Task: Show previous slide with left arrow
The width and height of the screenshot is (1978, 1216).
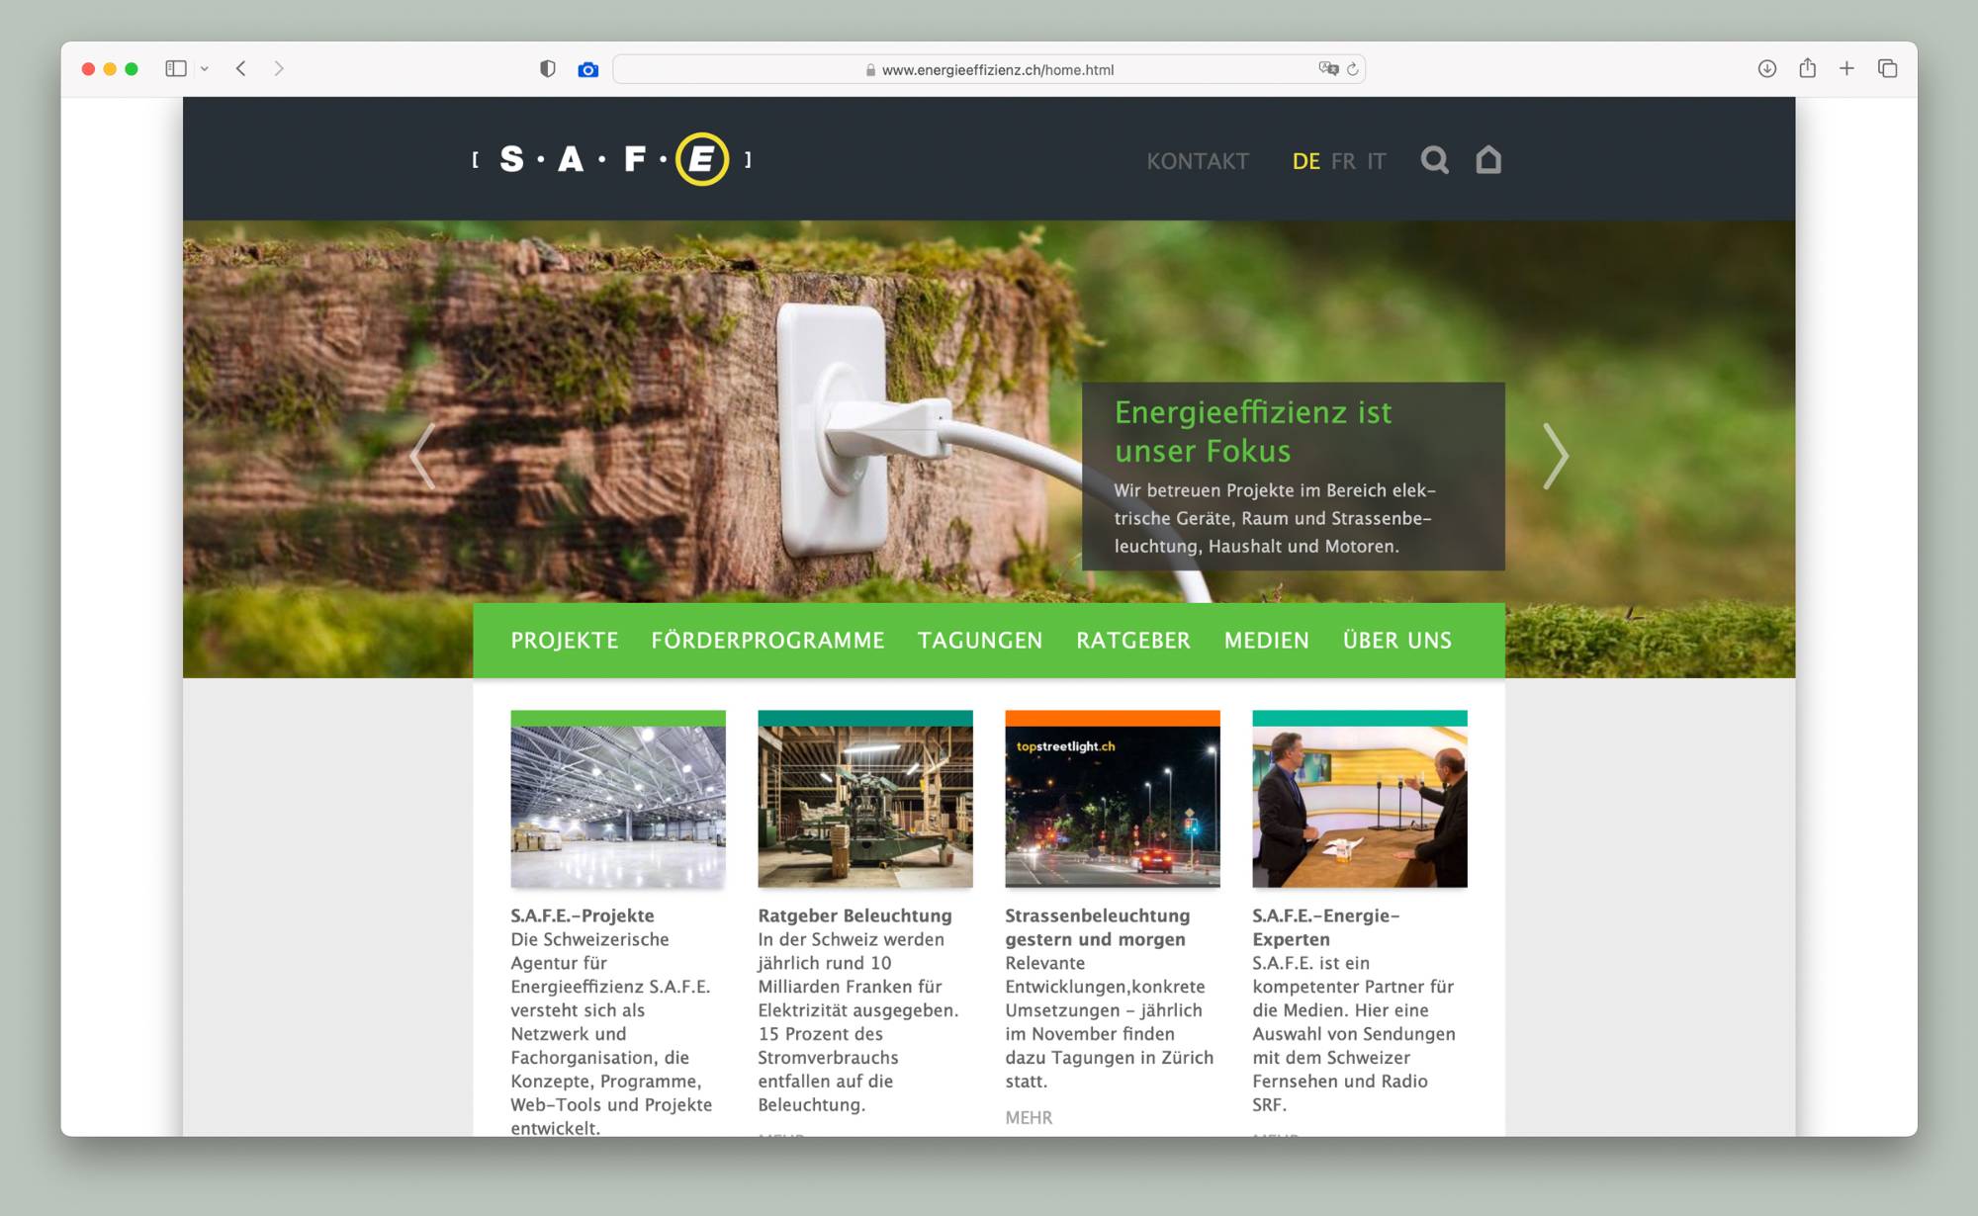Action: 422,456
